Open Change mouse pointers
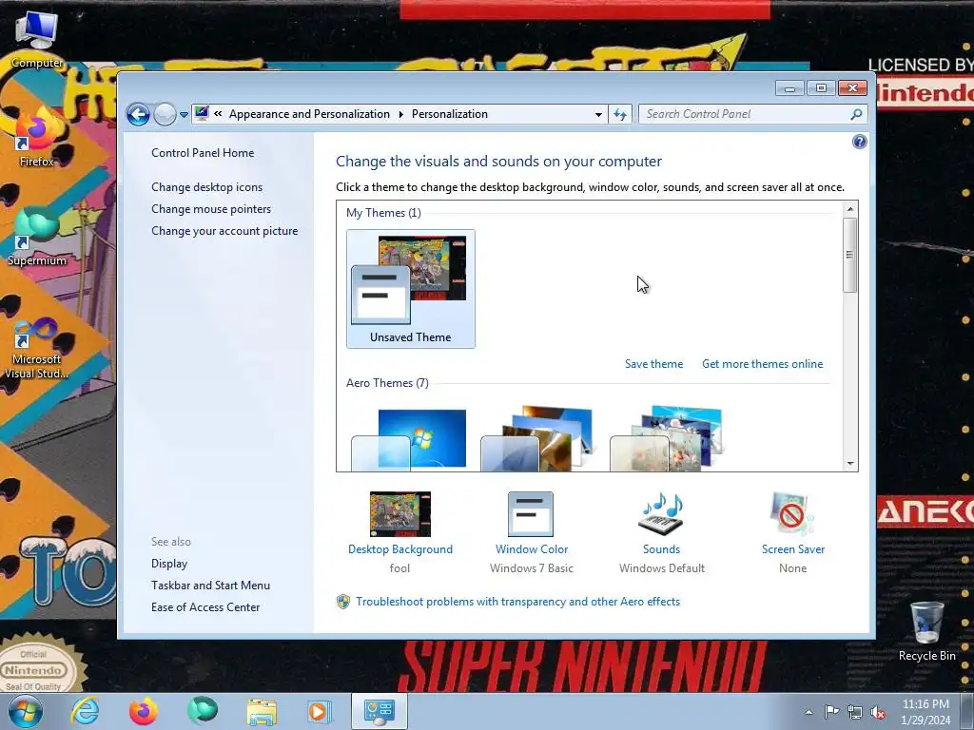974x730 pixels. pos(211,209)
